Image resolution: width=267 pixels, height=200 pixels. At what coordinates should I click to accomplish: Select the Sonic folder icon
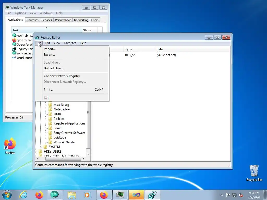(50, 128)
